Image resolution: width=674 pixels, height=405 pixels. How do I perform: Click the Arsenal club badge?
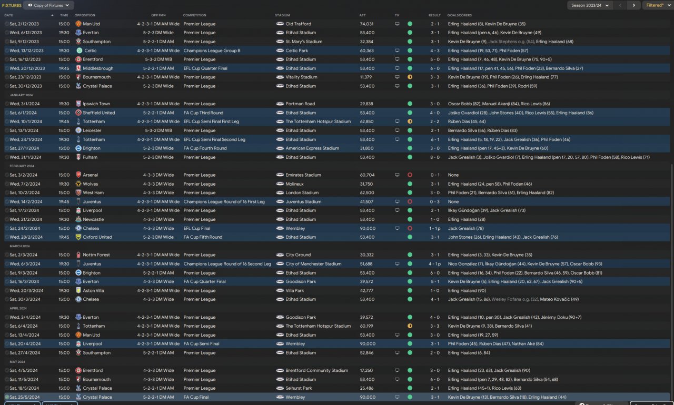(x=78, y=175)
